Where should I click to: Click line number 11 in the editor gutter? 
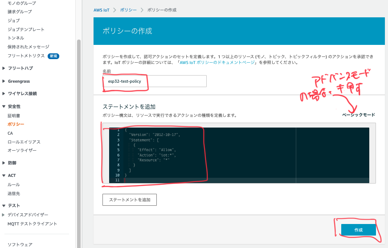[x=117, y=180]
